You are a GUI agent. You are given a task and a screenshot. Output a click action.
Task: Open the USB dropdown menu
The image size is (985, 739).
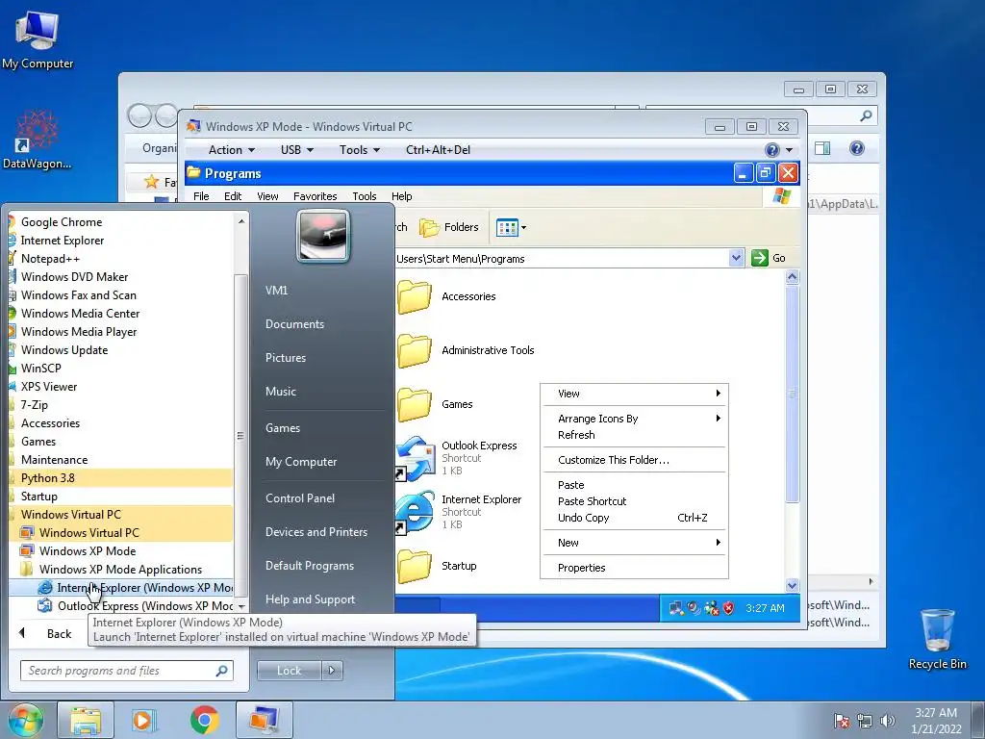tap(296, 149)
